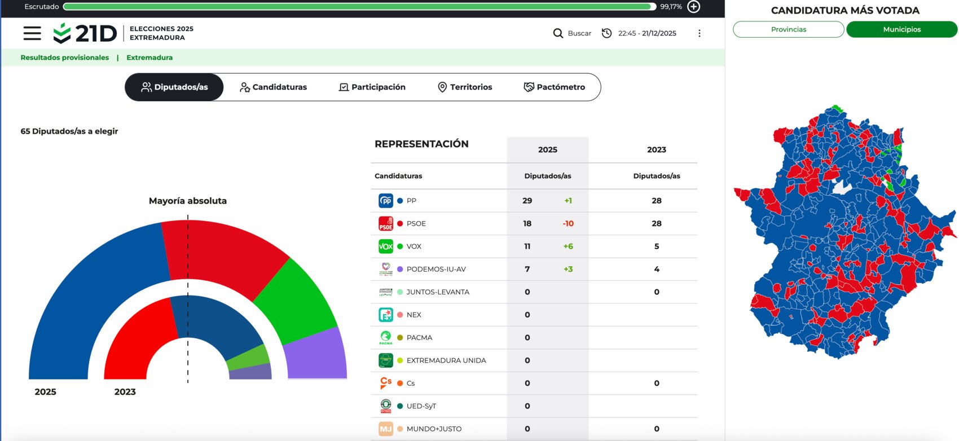This screenshot has height=441, width=959.
Task: Toggle map to Provincias view
Action: tap(789, 29)
